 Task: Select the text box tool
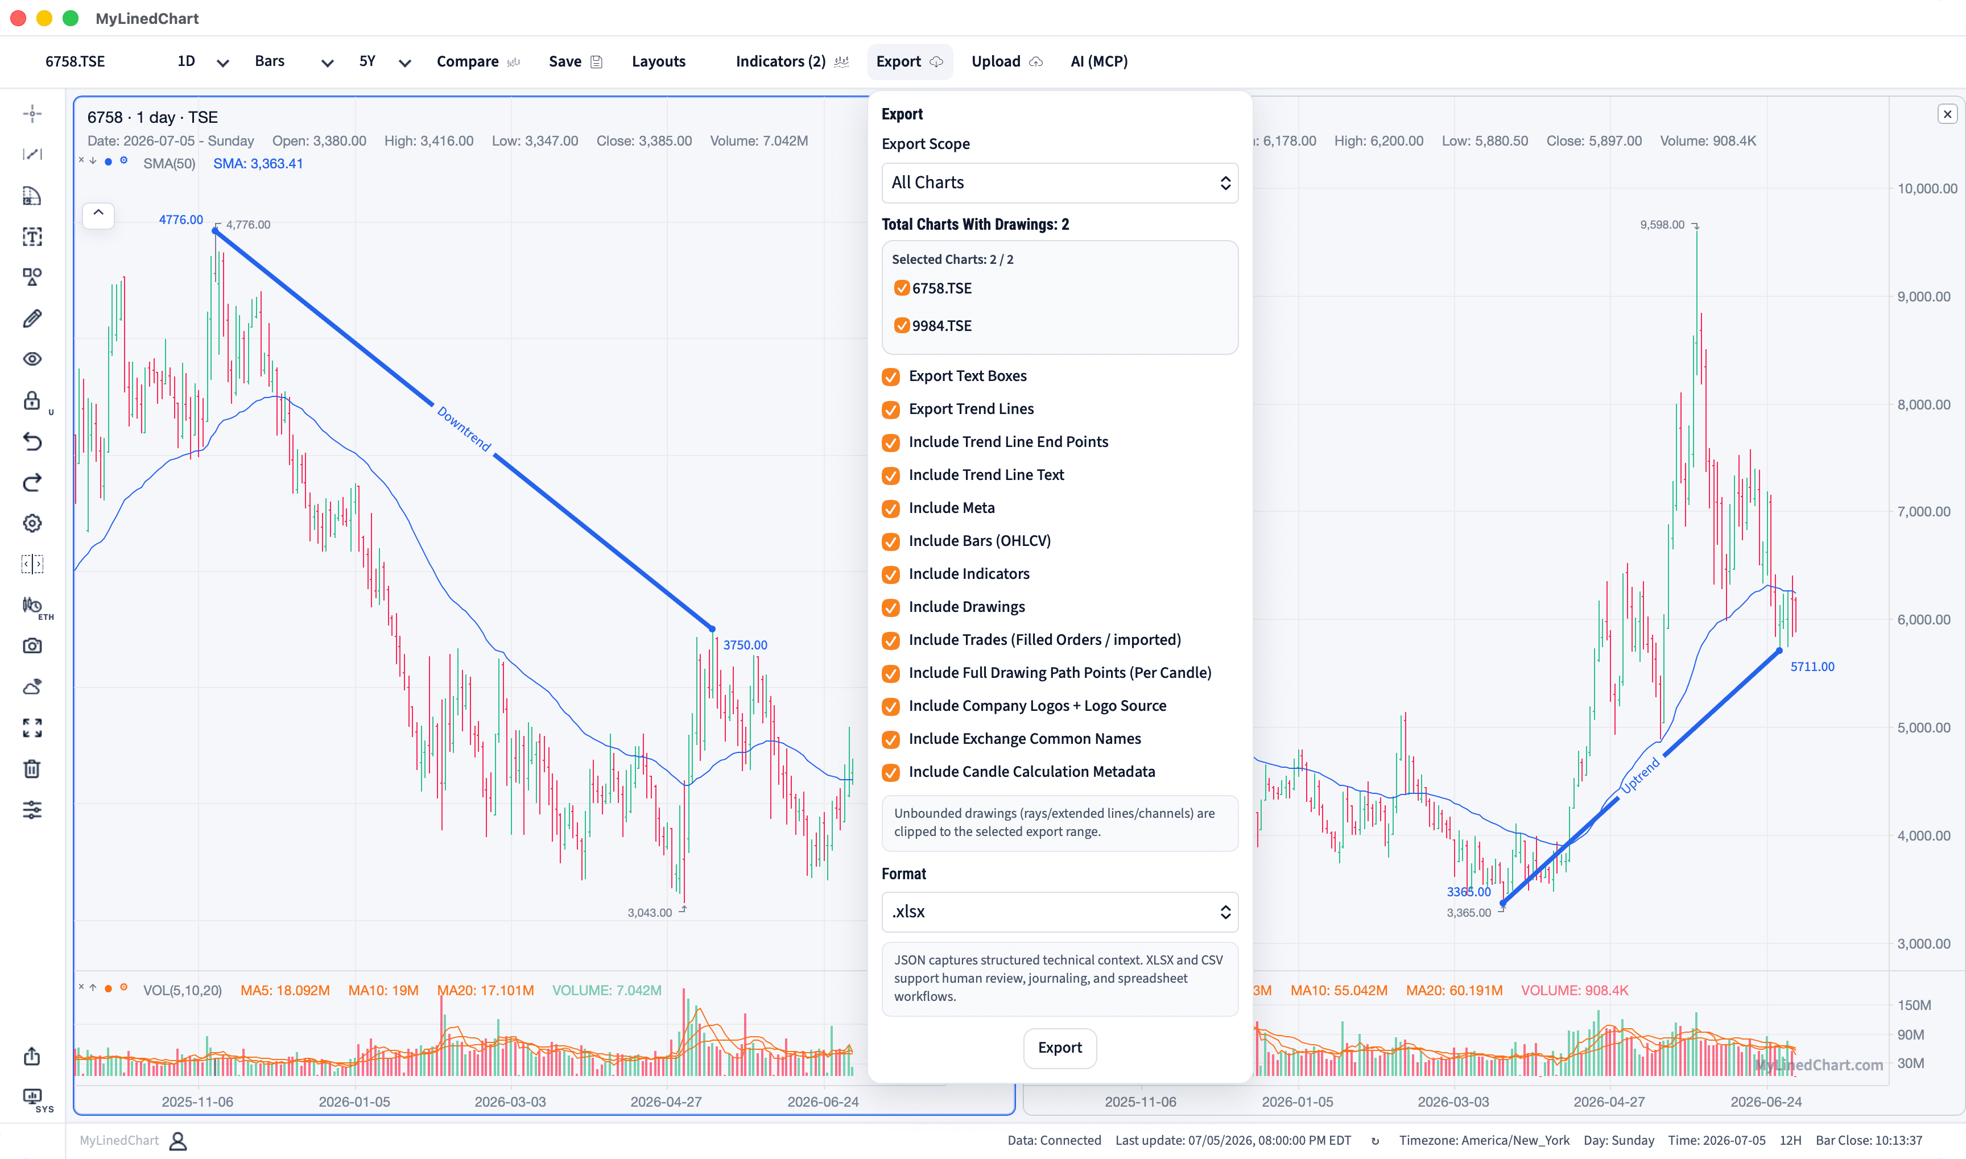pos(32,237)
